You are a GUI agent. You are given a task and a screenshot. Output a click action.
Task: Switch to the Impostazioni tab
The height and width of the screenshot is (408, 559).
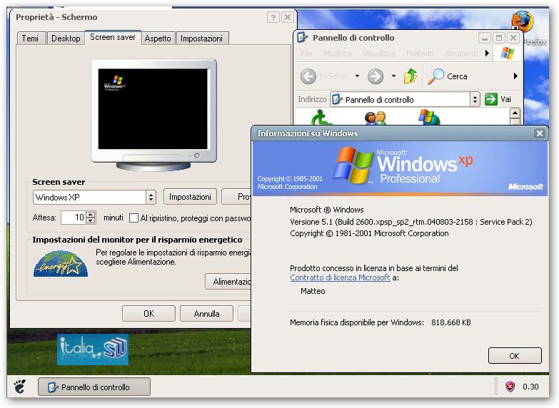[x=202, y=39]
